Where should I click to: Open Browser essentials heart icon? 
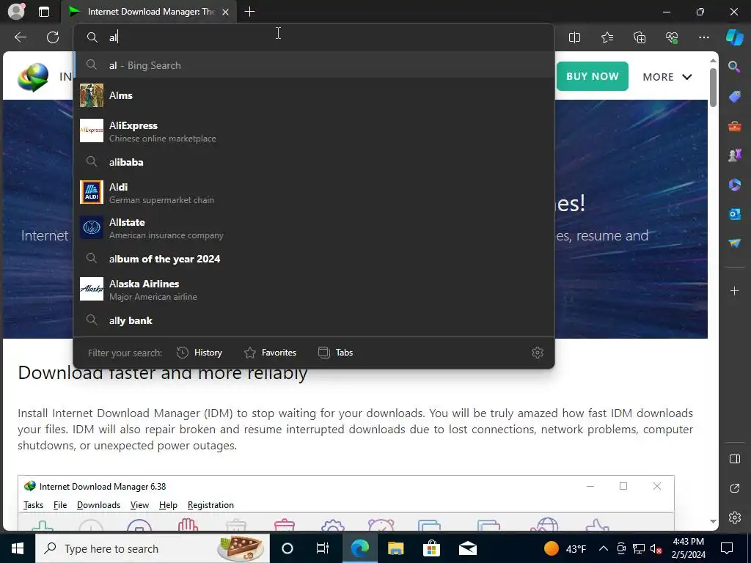[672, 37]
